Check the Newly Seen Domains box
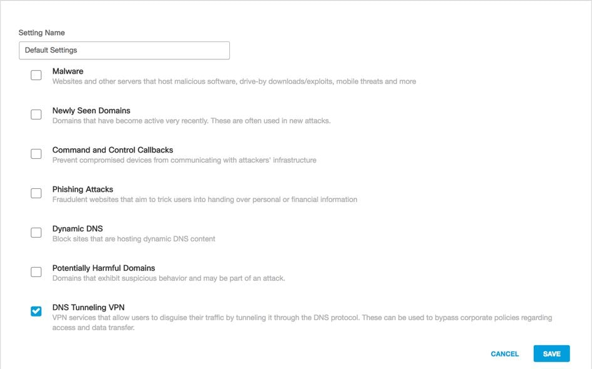Viewport: 592px width, 369px height. 36,114
